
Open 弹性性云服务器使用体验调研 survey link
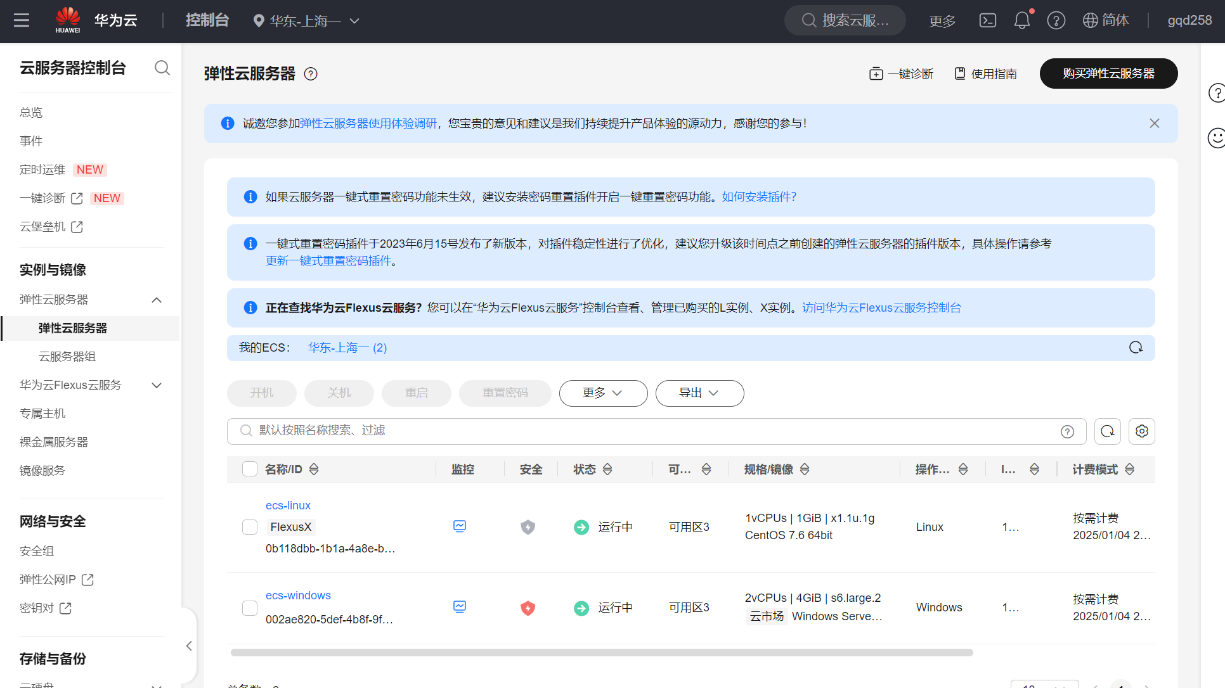coord(368,124)
